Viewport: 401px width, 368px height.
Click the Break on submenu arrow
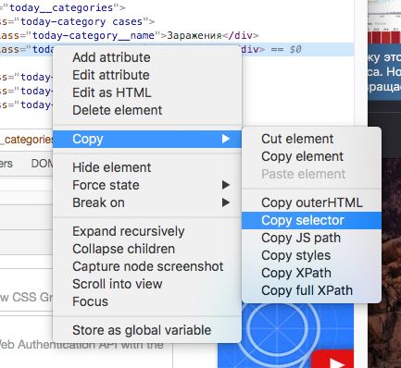[x=226, y=202]
